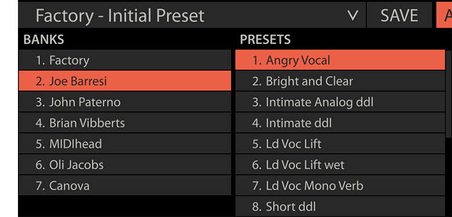Select the Factory bank
Screen dimensions: 452x217
[125, 60]
